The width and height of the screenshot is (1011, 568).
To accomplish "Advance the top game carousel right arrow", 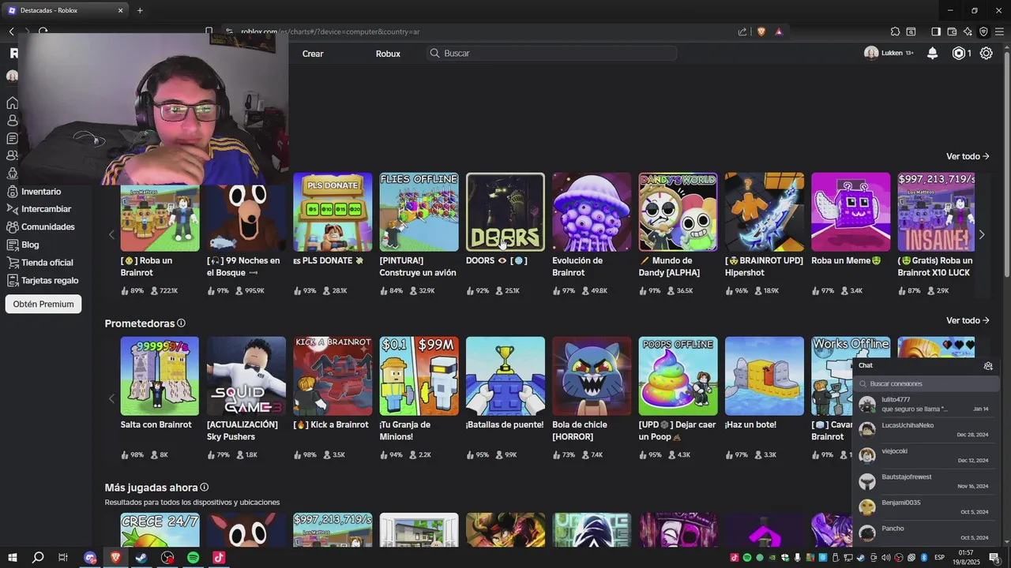I will click(982, 234).
